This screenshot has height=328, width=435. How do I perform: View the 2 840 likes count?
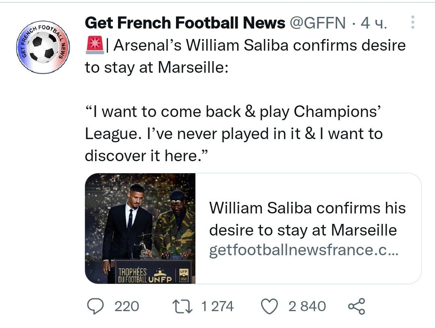[307, 307]
